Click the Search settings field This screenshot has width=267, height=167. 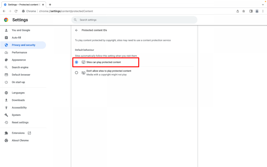coord(134,20)
